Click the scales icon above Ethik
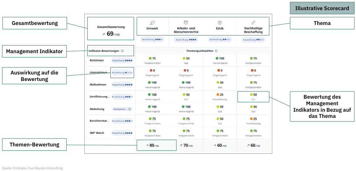The image size is (356, 171). 219,22
